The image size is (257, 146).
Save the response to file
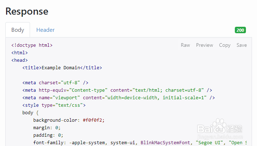point(242,45)
